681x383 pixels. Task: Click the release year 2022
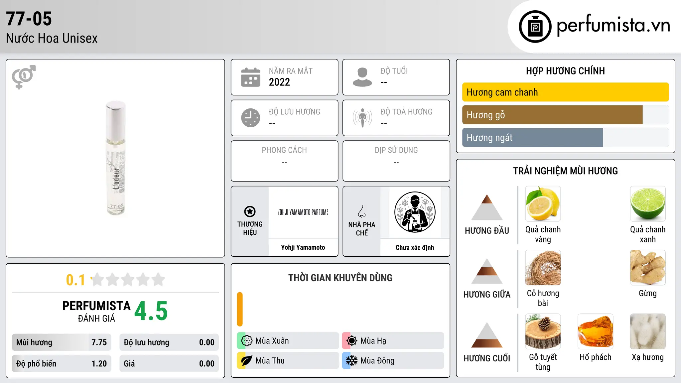coord(279,82)
